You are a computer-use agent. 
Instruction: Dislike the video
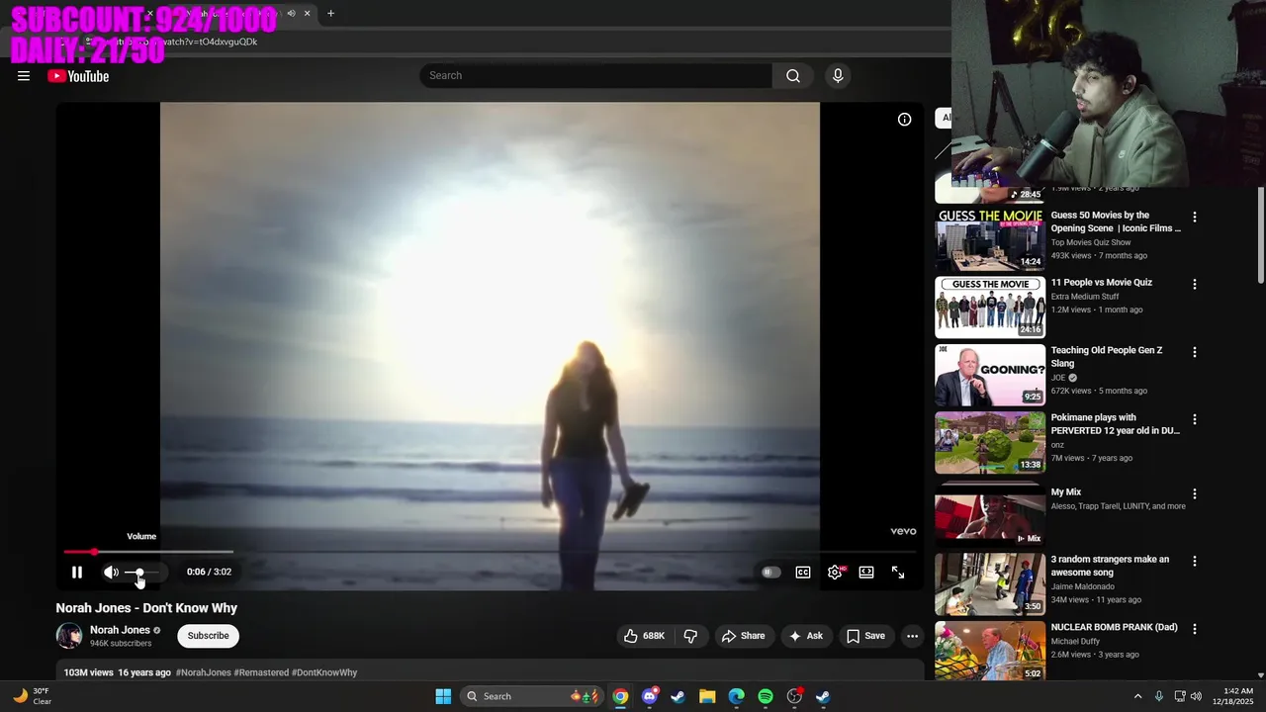tap(690, 636)
